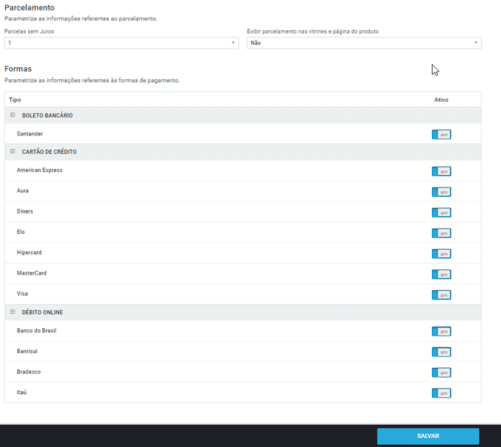
Task: Collapse the BOLETO BANCÁRIO group
Action: pos(12,115)
